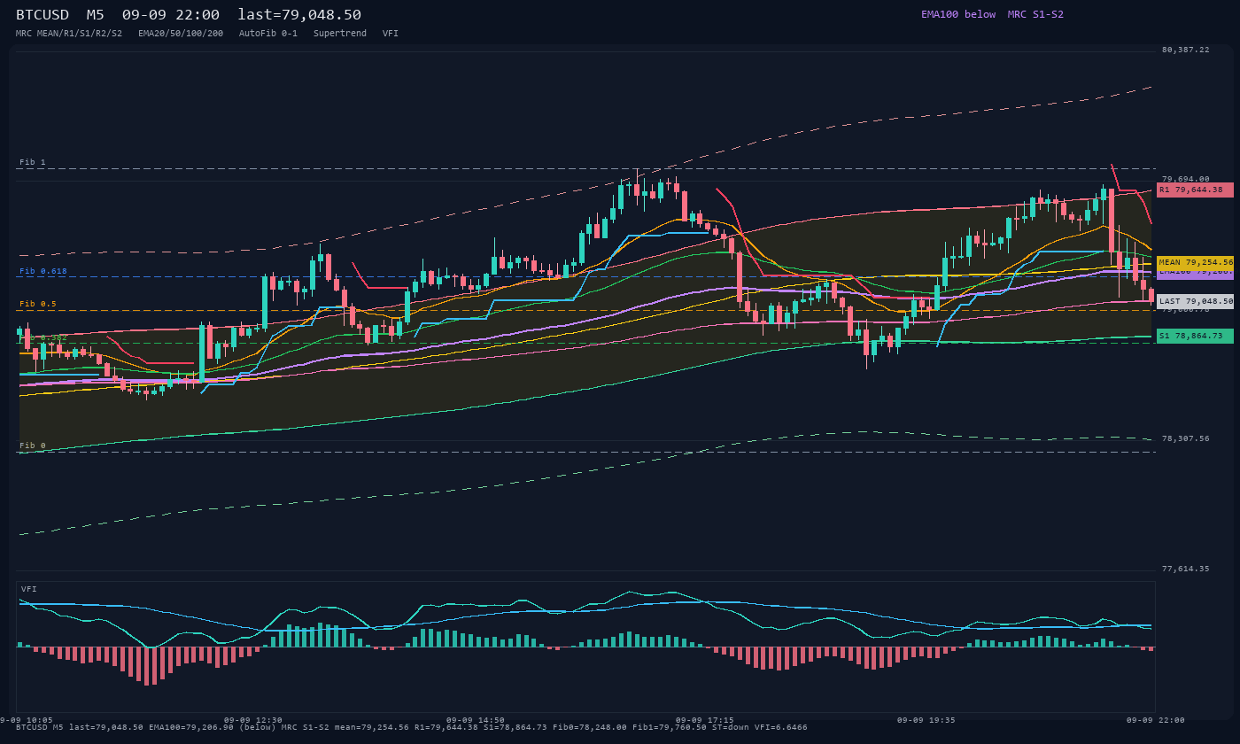This screenshot has height=744, width=1240.
Task: Select the white LAST 79,048.50 price tag
Action: coord(1195,301)
